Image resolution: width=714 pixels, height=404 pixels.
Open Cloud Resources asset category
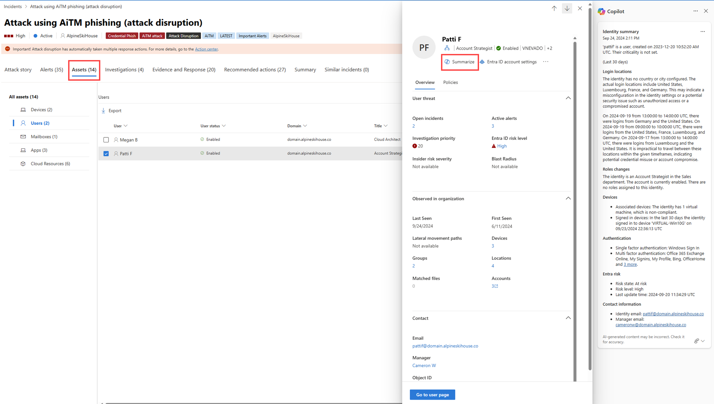click(x=50, y=164)
